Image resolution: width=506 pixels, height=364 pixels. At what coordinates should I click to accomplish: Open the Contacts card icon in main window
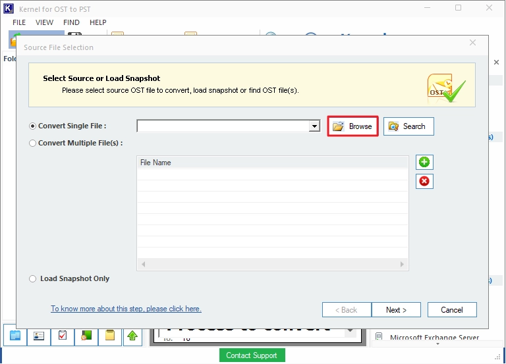click(x=38, y=336)
